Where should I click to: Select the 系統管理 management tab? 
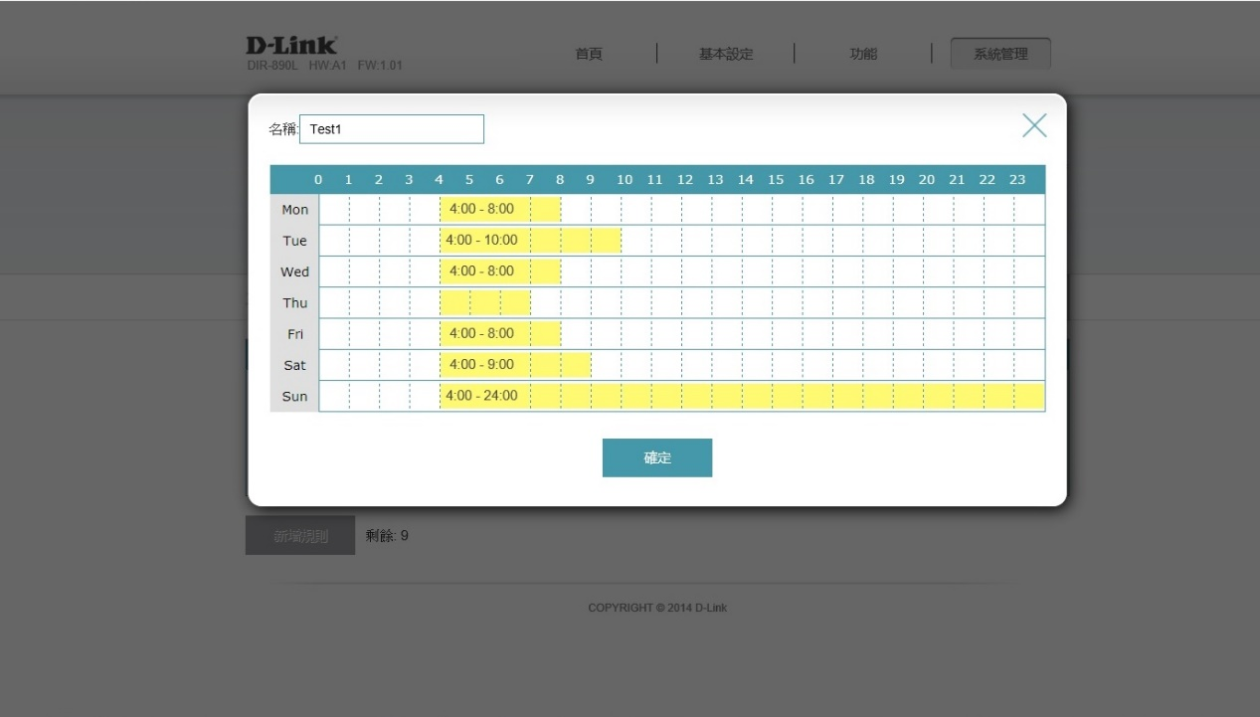pos(1000,54)
